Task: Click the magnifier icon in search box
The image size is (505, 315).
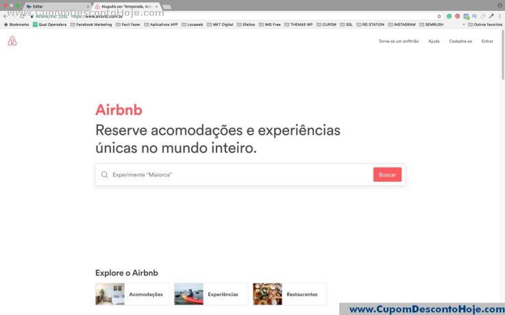Action: pos(104,174)
